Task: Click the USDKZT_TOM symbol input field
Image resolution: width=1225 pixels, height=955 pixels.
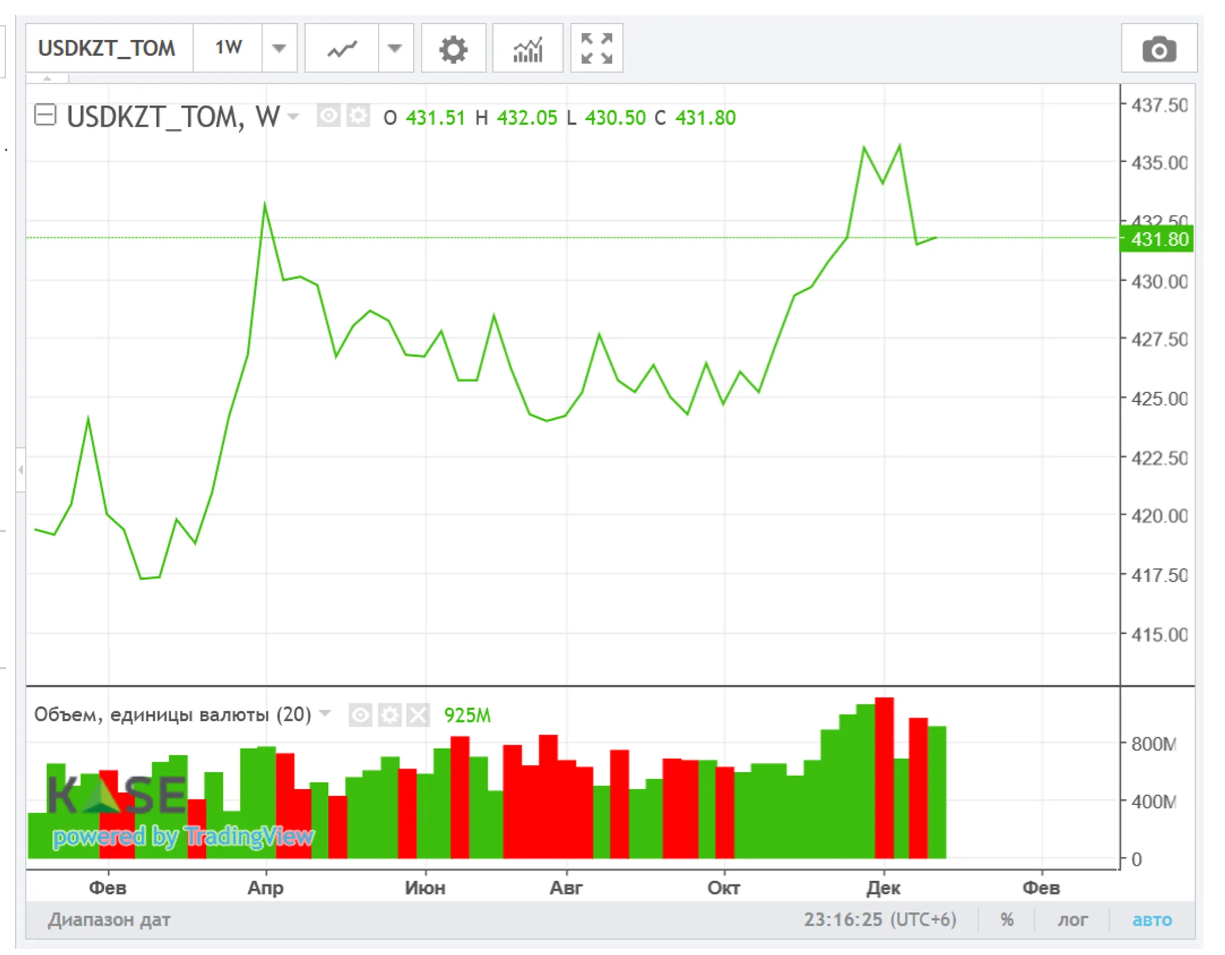Action: point(108,48)
